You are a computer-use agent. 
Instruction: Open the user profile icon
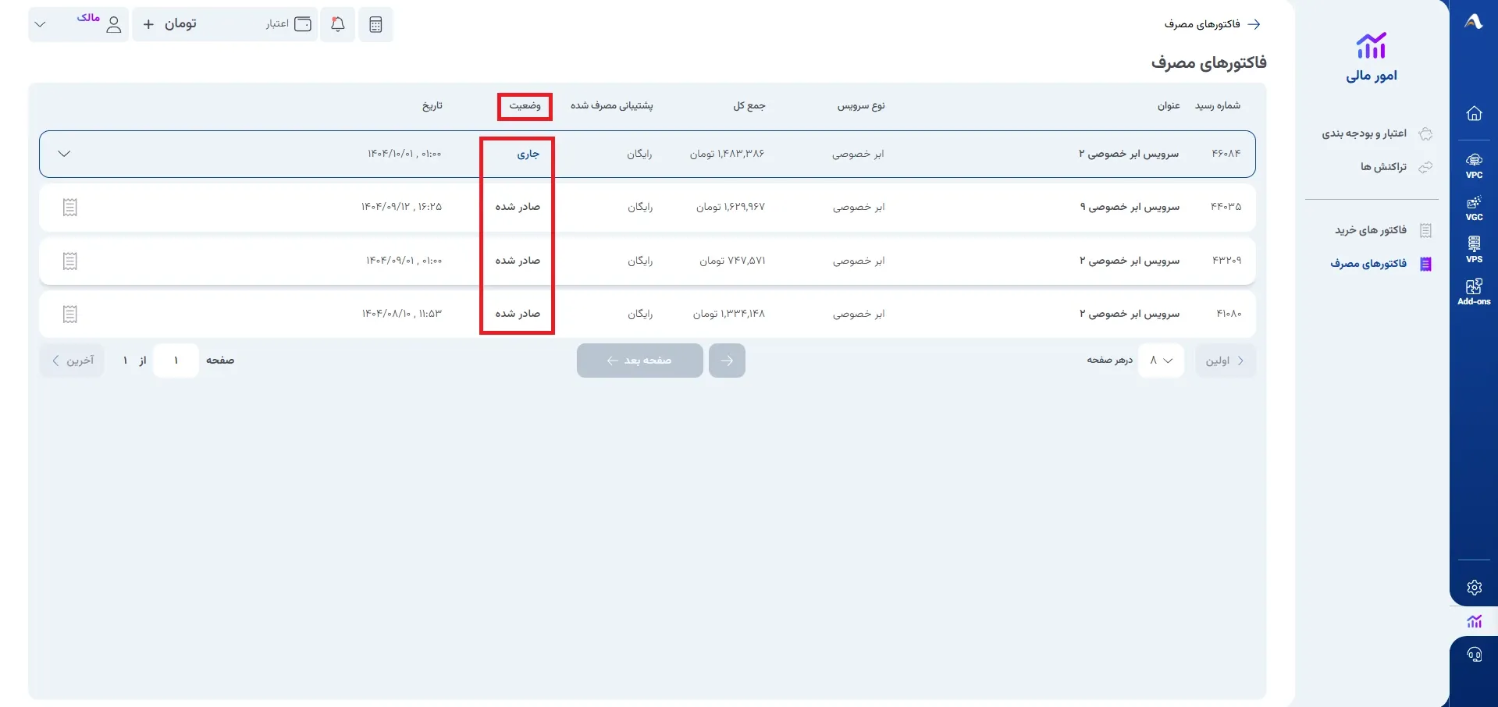tap(114, 24)
